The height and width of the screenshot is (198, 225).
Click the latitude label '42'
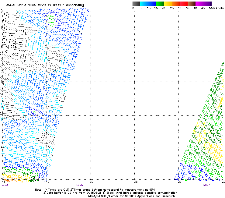pyautogui.click(x=2, y=147)
